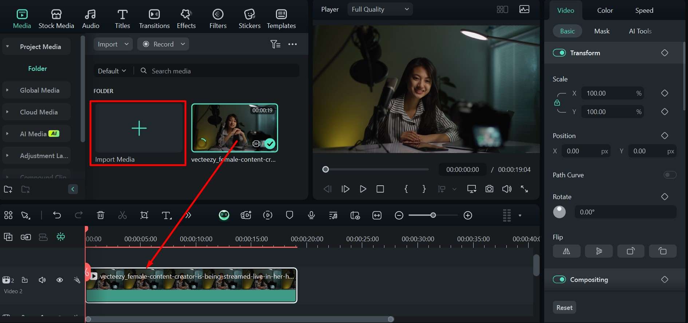688x323 pixels.
Task: Click the Import Media placeholder tile
Action: coord(139,129)
